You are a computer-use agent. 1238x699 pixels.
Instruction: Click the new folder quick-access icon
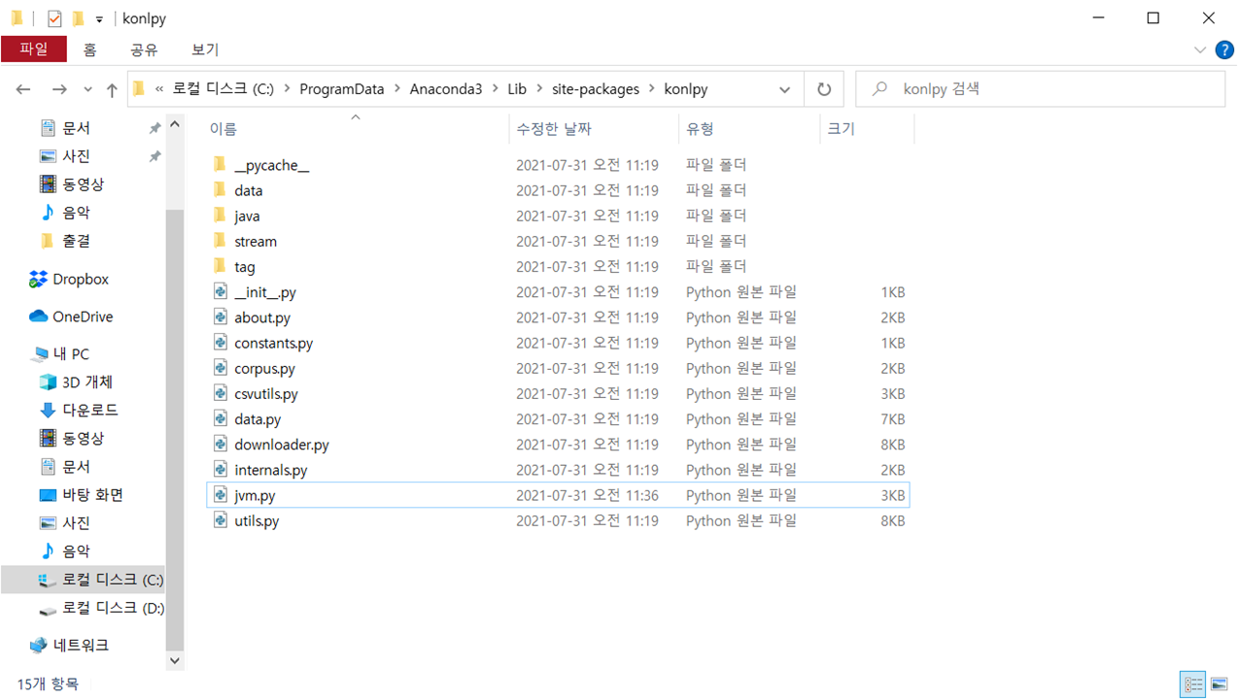[78, 18]
